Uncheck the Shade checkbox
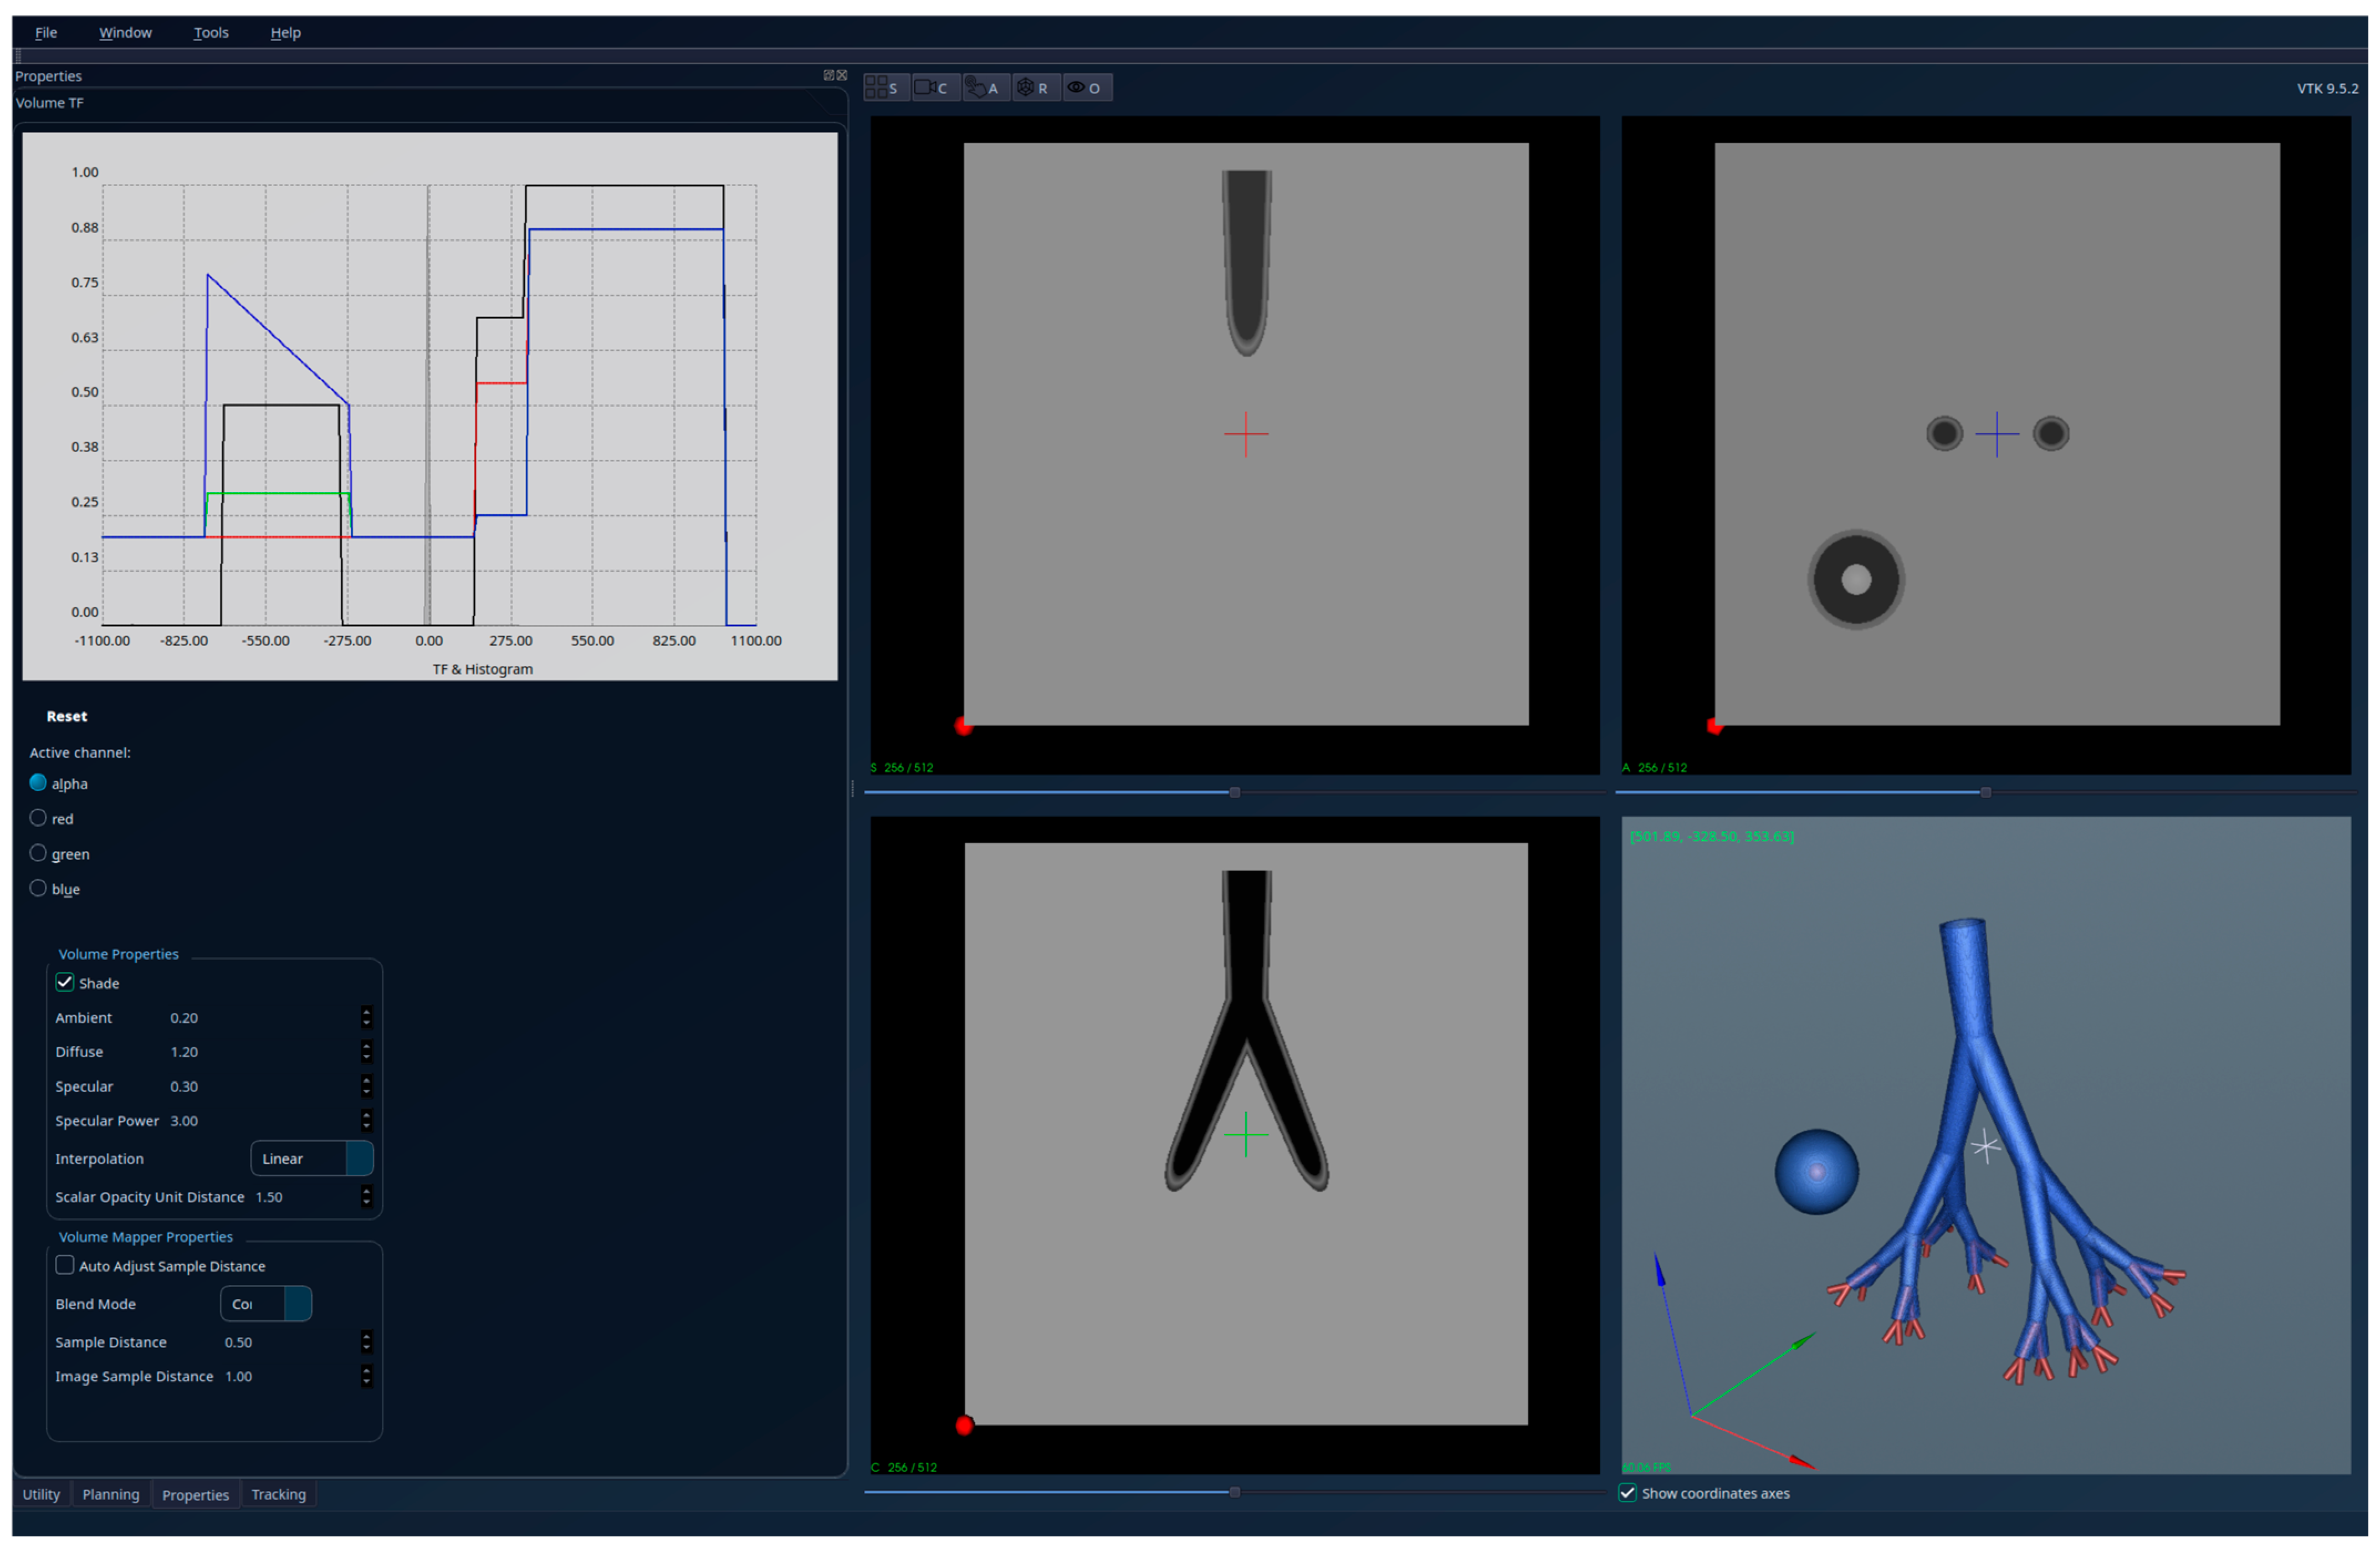Image resolution: width=2380 pixels, height=1553 pixels. tap(65, 983)
